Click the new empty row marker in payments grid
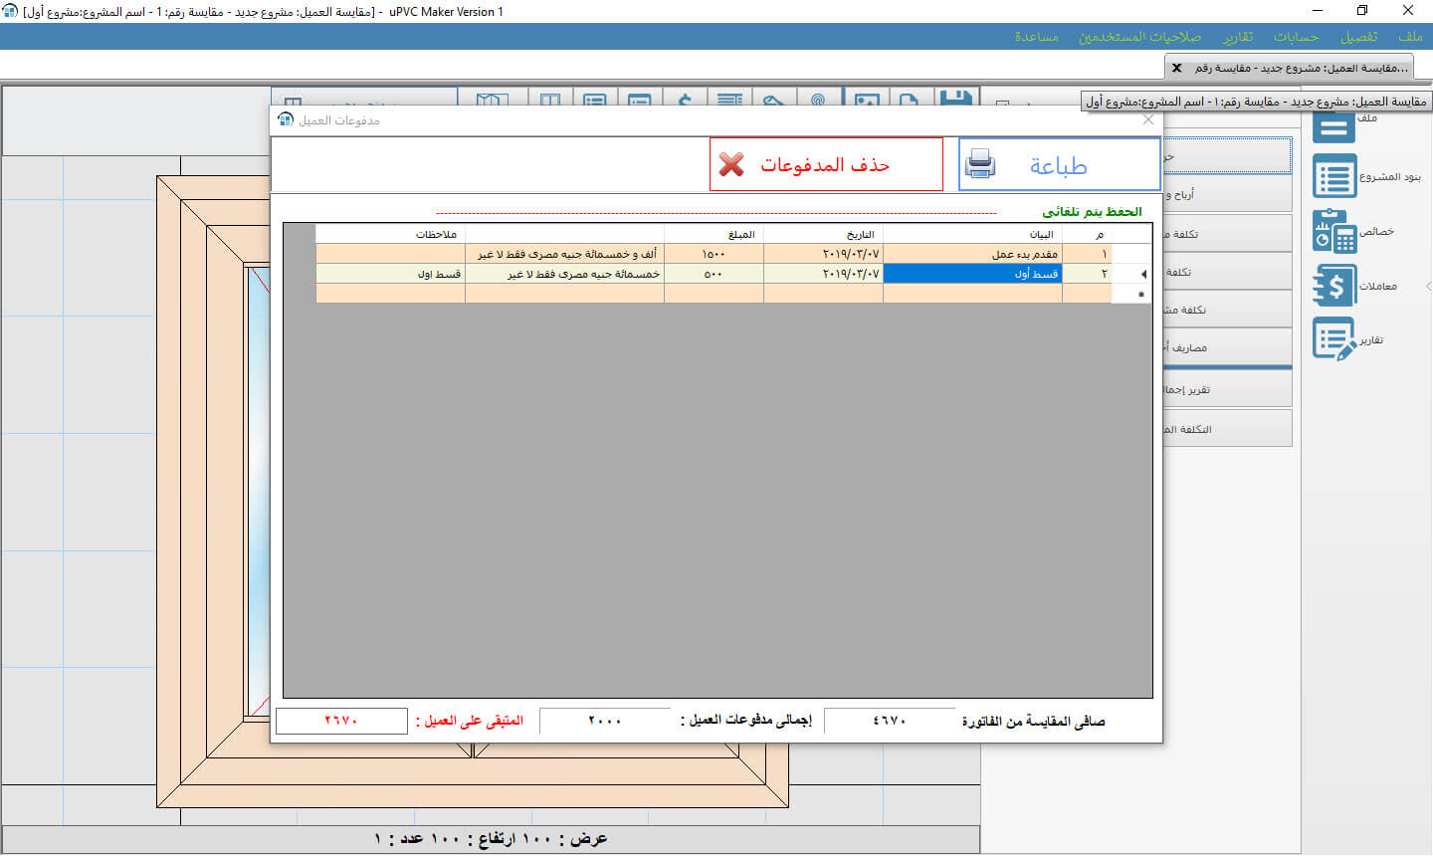Image resolution: width=1433 pixels, height=856 pixels. (x=1140, y=294)
